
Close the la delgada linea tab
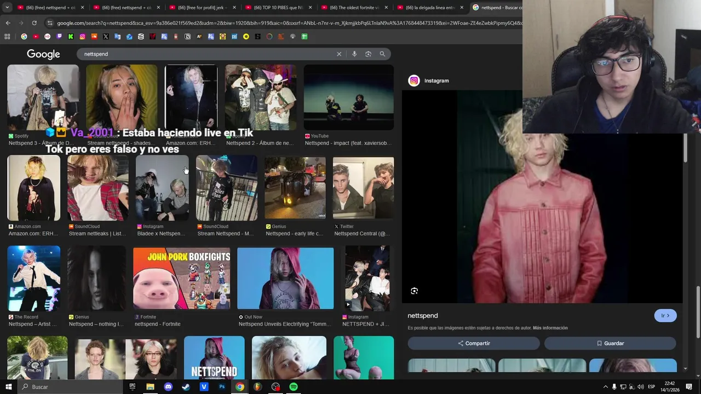[x=462, y=8]
